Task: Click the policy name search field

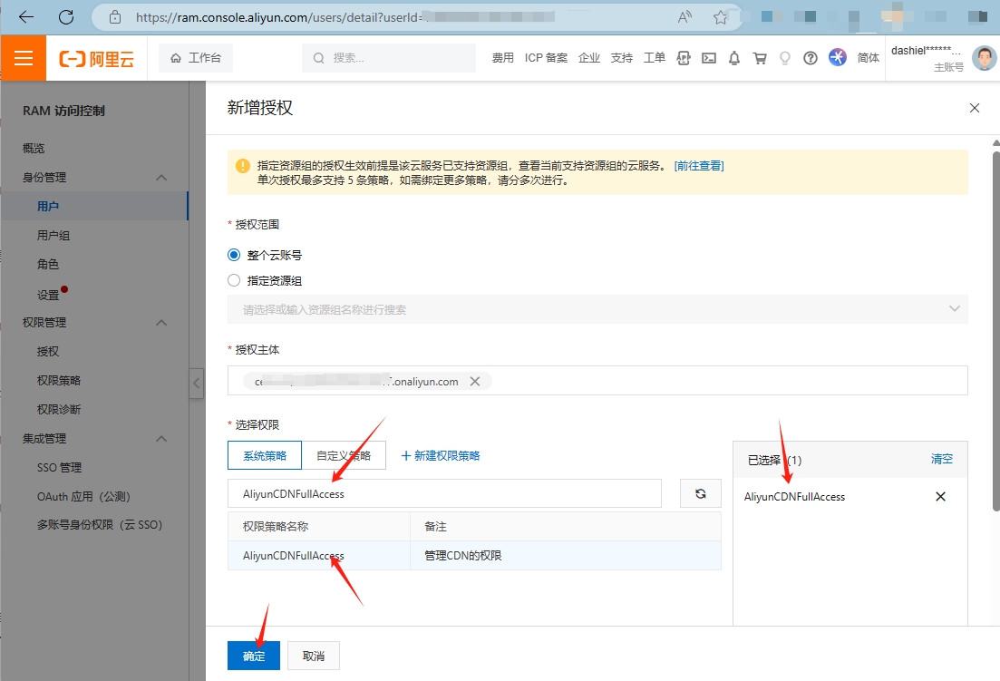Action: tap(444, 493)
